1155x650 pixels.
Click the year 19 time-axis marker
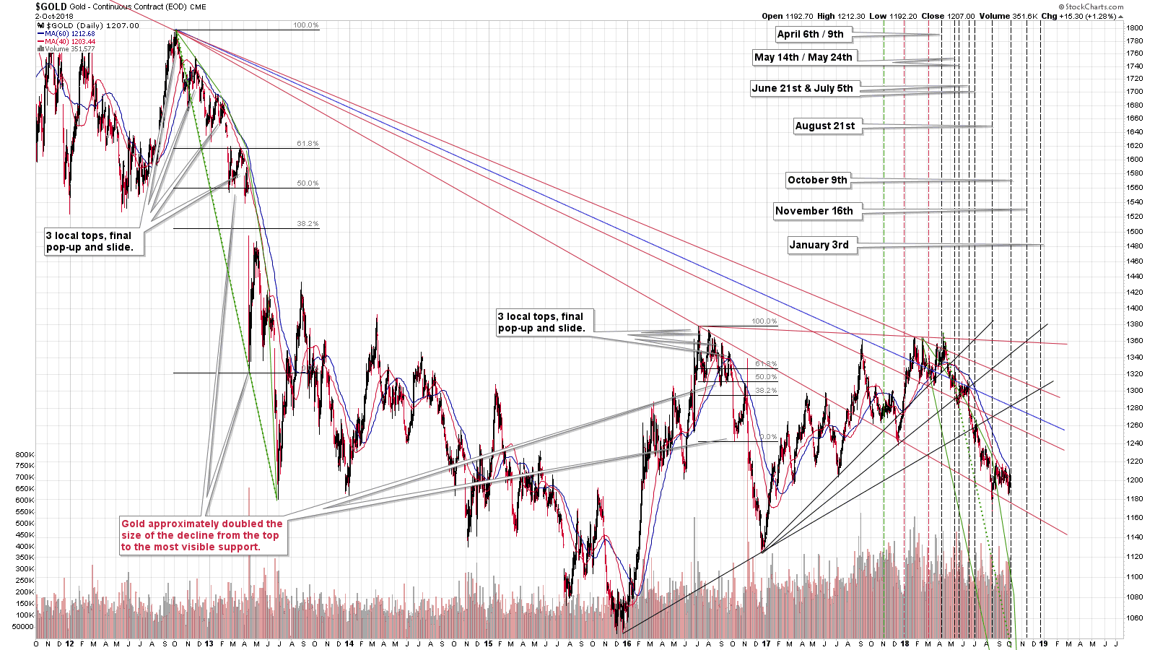pos(1044,643)
